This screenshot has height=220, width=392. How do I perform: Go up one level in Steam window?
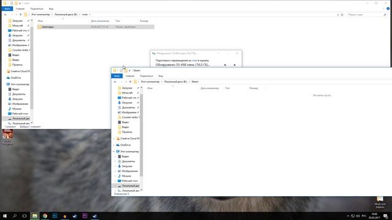pyautogui.click(x=130, y=82)
